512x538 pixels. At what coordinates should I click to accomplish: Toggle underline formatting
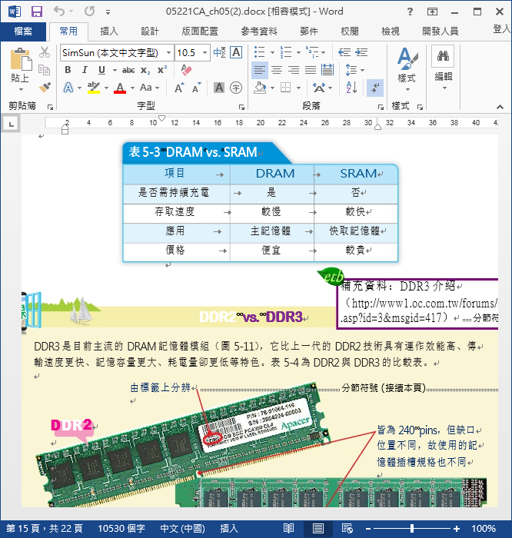101,70
